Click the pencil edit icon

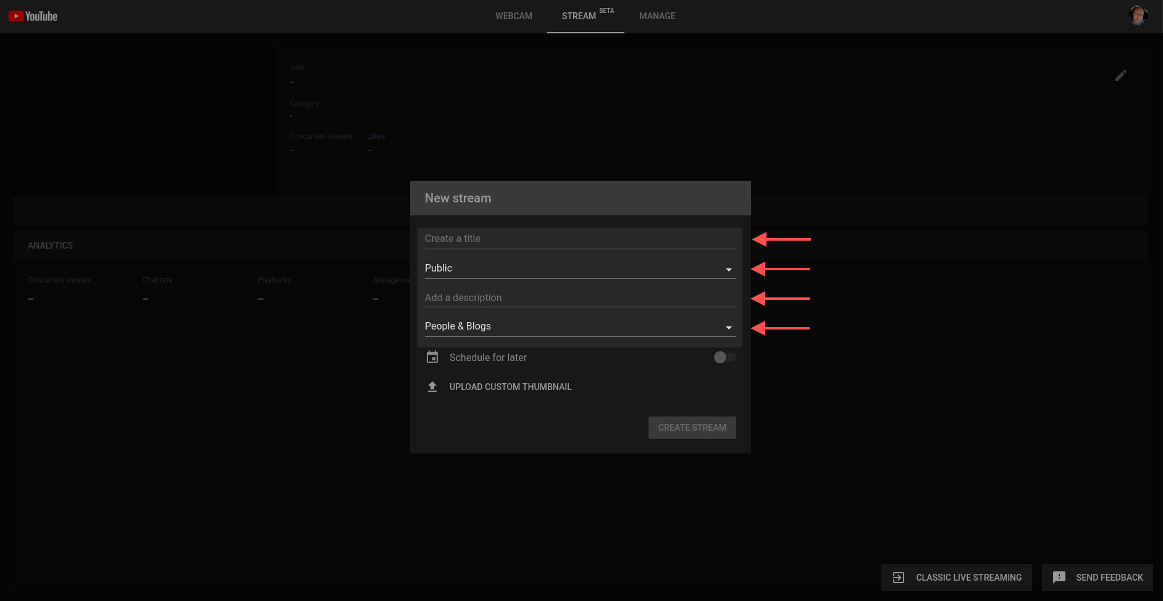tap(1120, 75)
